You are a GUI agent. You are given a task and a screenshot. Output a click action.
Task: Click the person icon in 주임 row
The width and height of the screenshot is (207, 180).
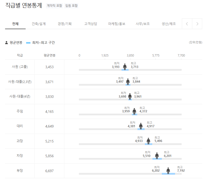point(134,111)
